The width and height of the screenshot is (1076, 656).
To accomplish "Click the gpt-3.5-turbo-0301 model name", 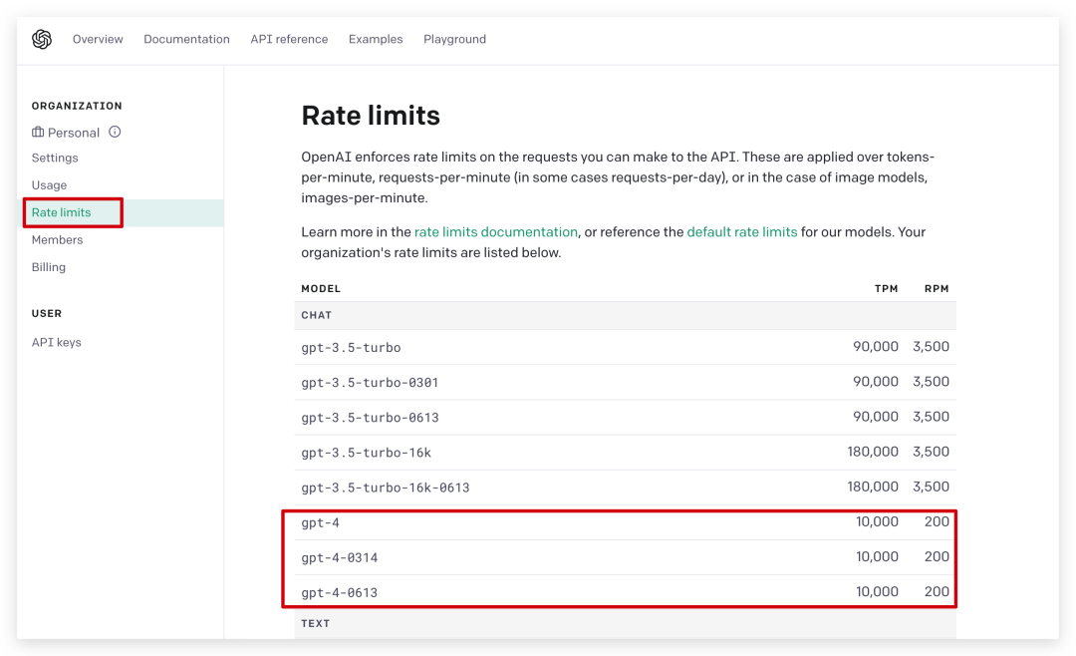I will (370, 383).
